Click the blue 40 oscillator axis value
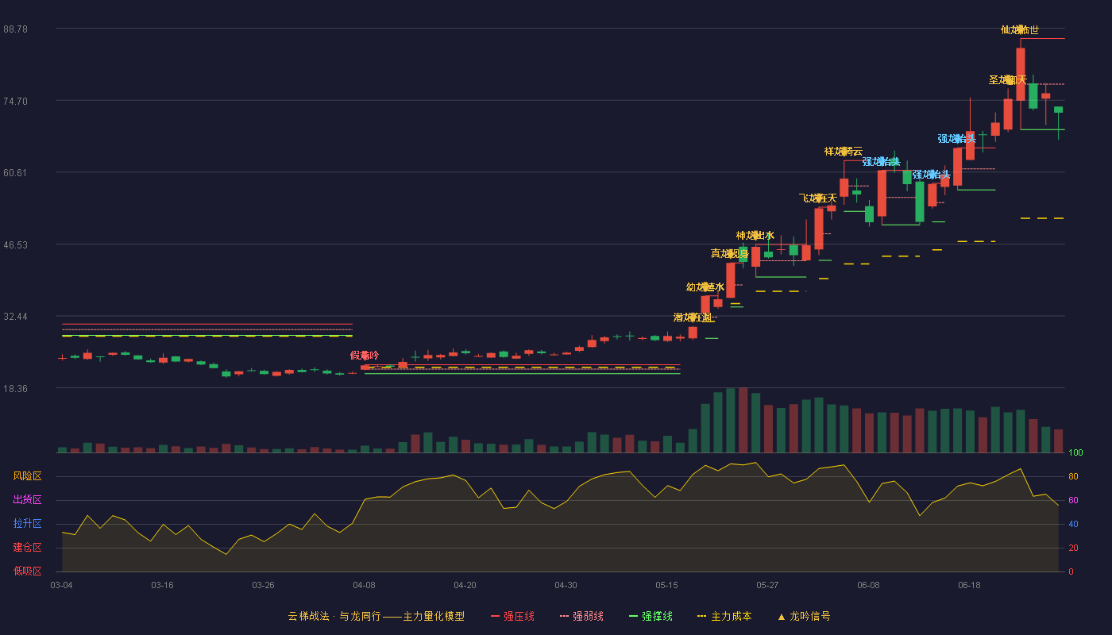This screenshot has width=1112, height=635. (x=1073, y=524)
